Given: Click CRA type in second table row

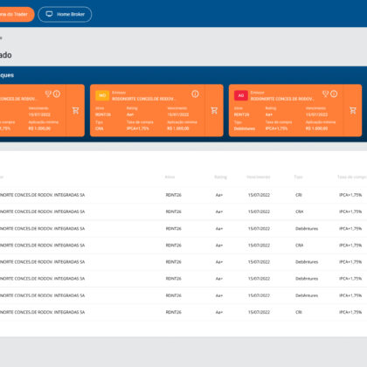Looking at the screenshot, I should point(300,211).
